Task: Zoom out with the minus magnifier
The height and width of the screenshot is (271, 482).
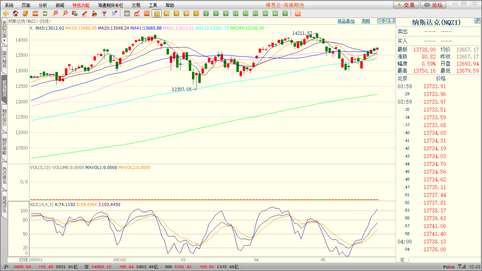Action: [x=65, y=13]
